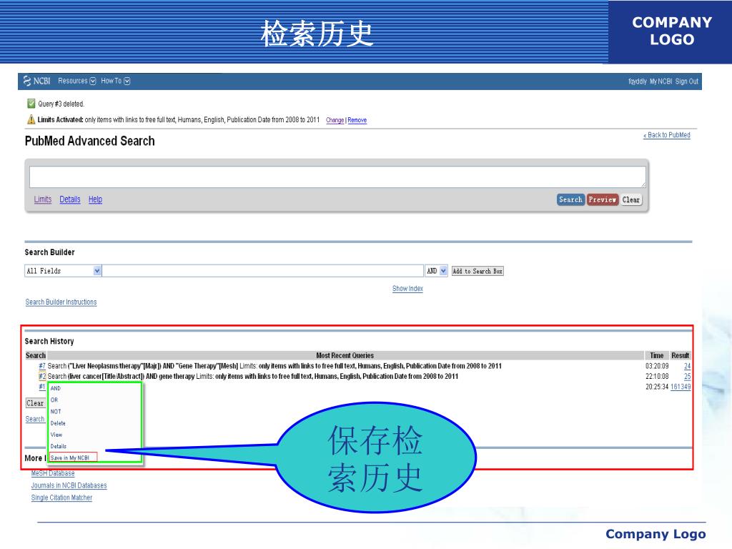The image size is (732, 549).
Task: Click the Time column header
Action: pyautogui.click(x=656, y=356)
